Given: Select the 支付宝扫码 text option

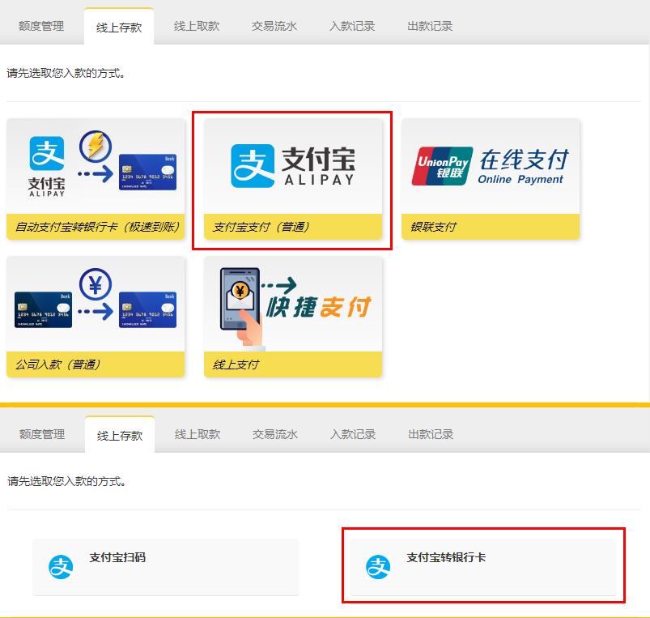Looking at the screenshot, I should (x=117, y=558).
